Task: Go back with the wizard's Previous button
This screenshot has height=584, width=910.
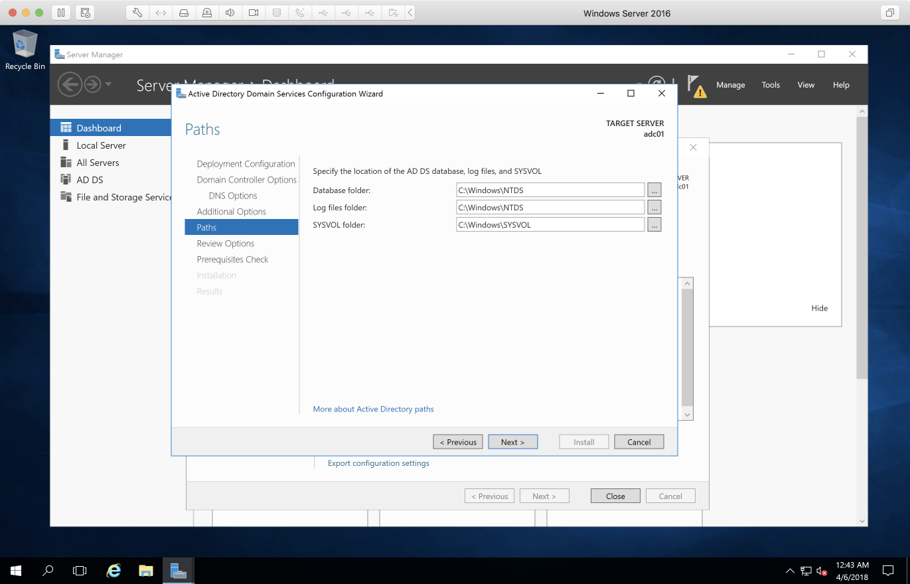Action: click(458, 442)
